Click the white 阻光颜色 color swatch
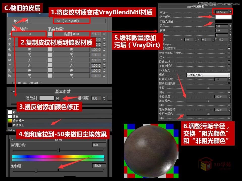 tap(224, 17)
